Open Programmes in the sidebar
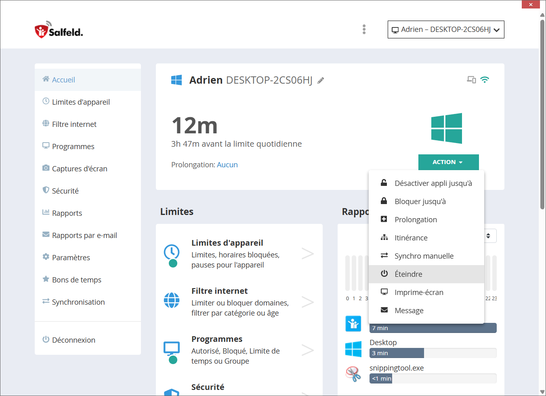 click(x=88, y=146)
